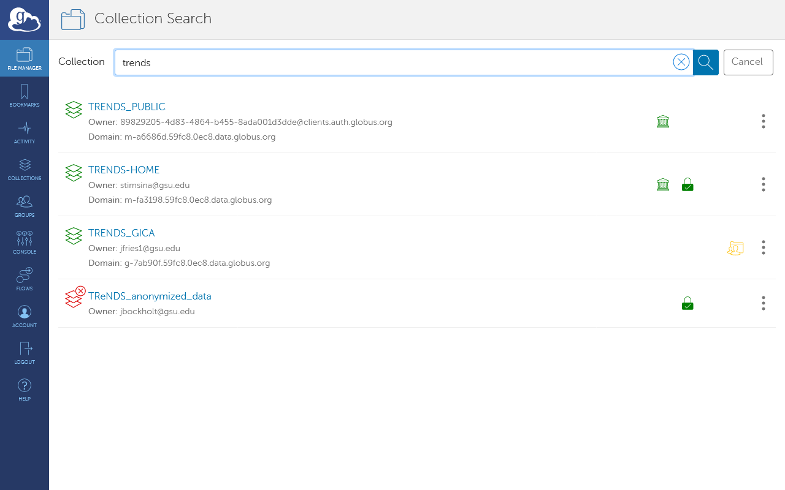Image resolution: width=785 pixels, height=490 pixels.
Task: Open Flows in the sidebar
Action: (25, 279)
